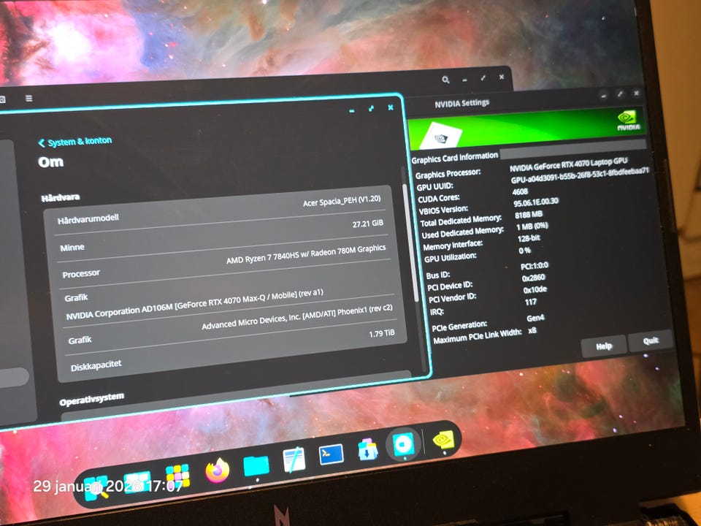Click the Total Dedicated Memory value 8188 MB

pyautogui.click(x=529, y=215)
